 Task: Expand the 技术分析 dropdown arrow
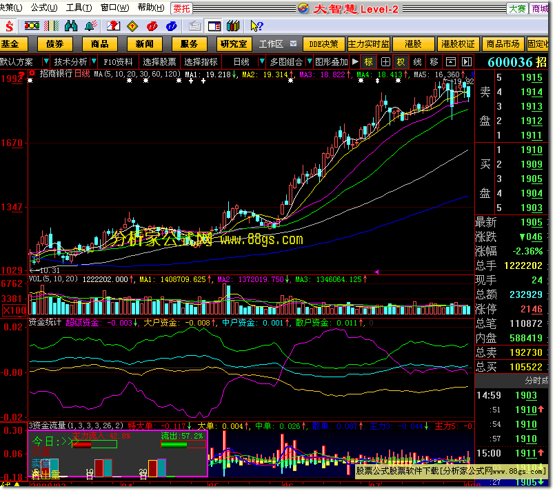point(94,62)
